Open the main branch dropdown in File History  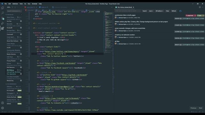[151, 11]
